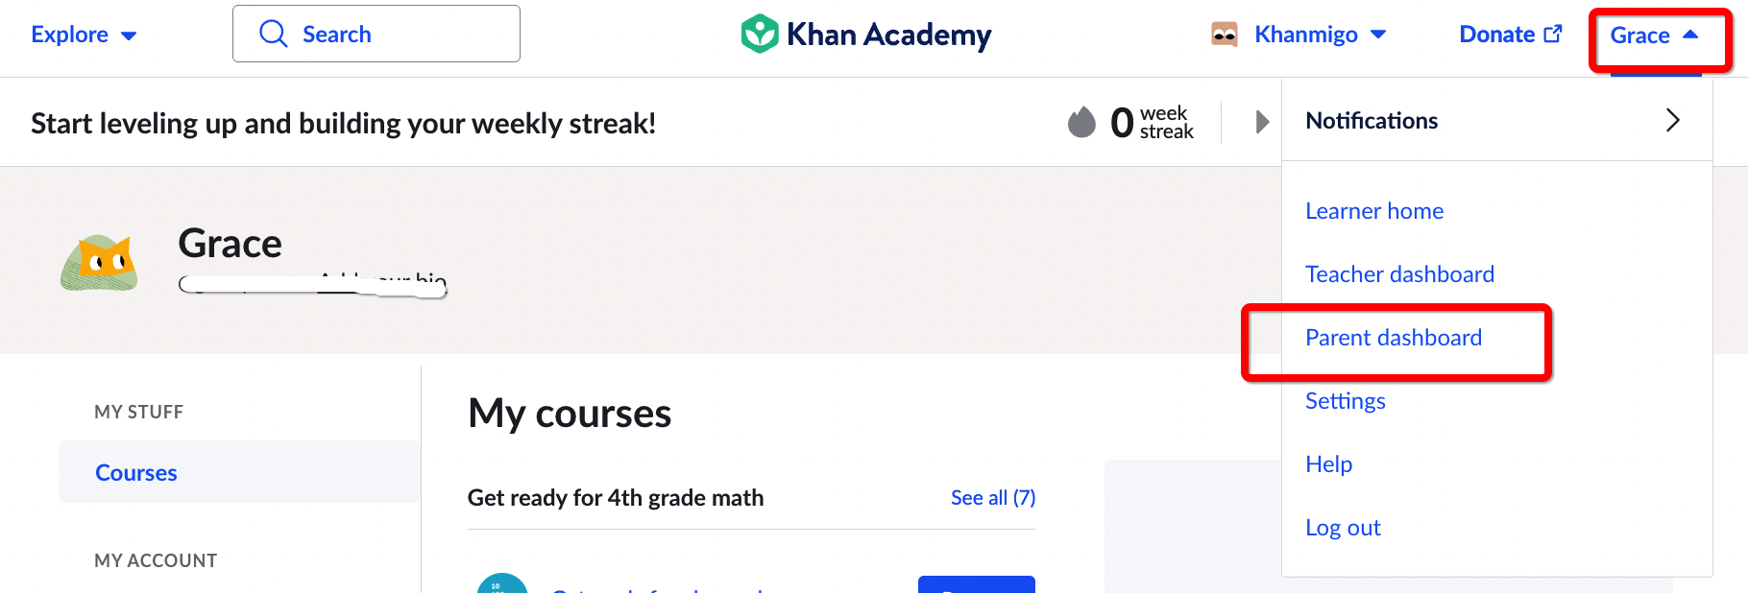Click Grace's orange owl avatar
Screen dimensions: 1748x593
[99, 262]
